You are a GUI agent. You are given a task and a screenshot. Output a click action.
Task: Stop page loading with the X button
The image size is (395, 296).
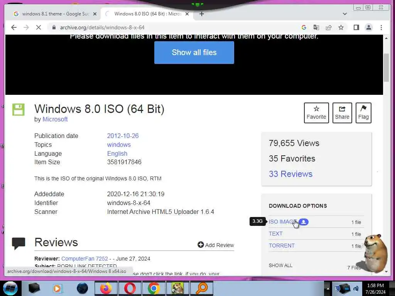click(x=38, y=27)
